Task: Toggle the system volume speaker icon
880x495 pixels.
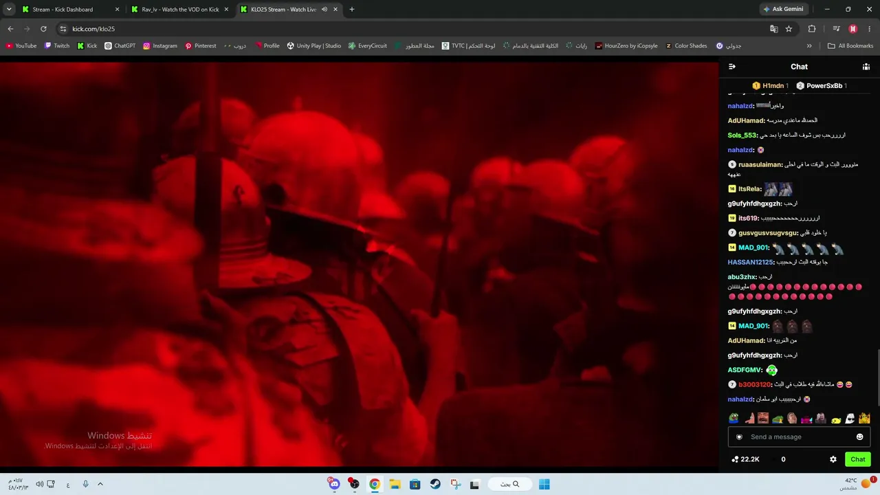Action: pos(39,484)
